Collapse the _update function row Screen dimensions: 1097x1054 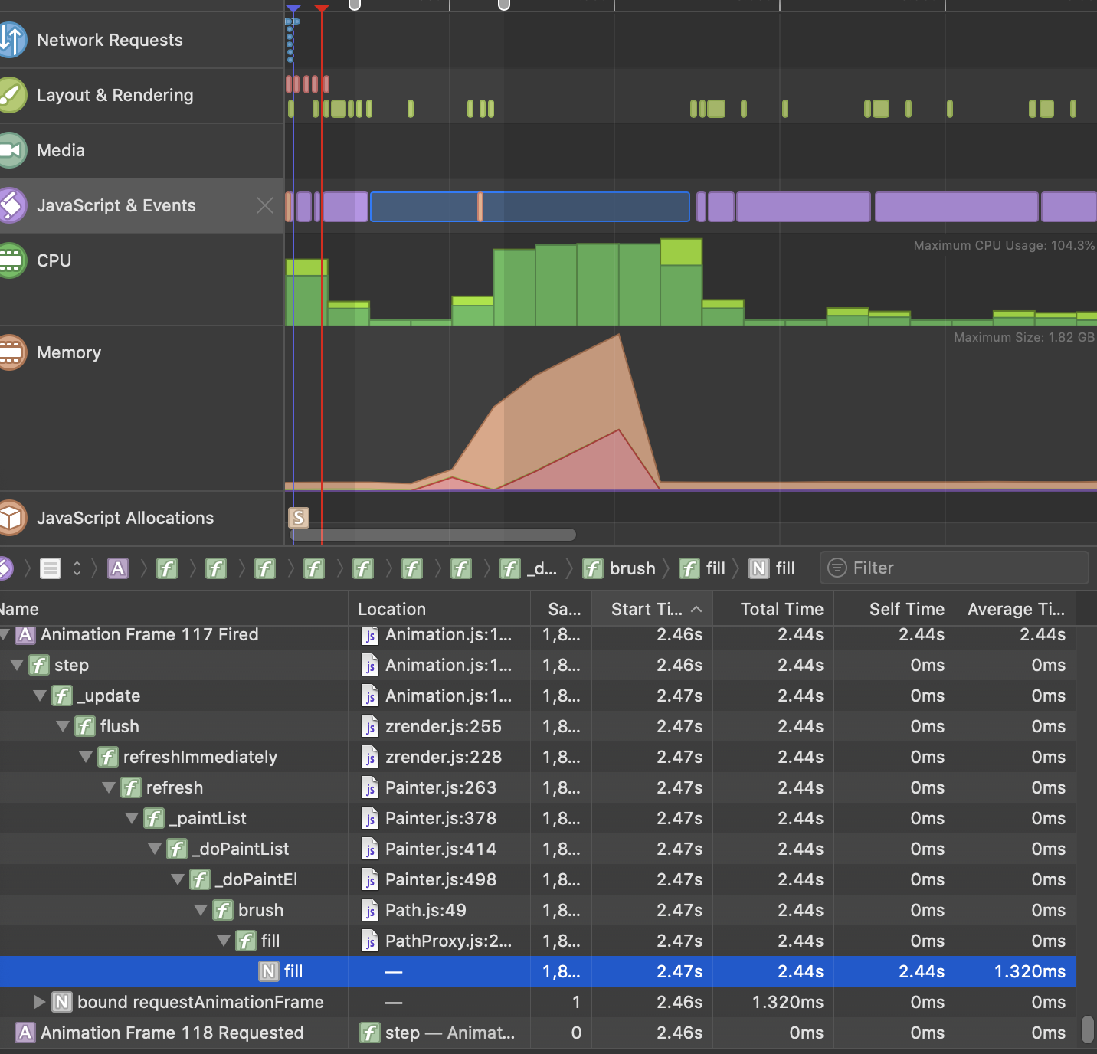coord(39,696)
